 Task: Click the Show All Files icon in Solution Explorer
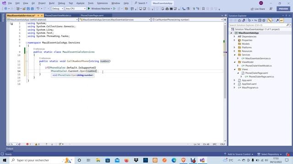click(x=264, y=20)
